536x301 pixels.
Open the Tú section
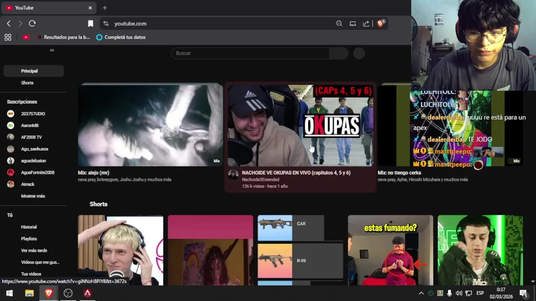pyautogui.click(x=10, y=215)
